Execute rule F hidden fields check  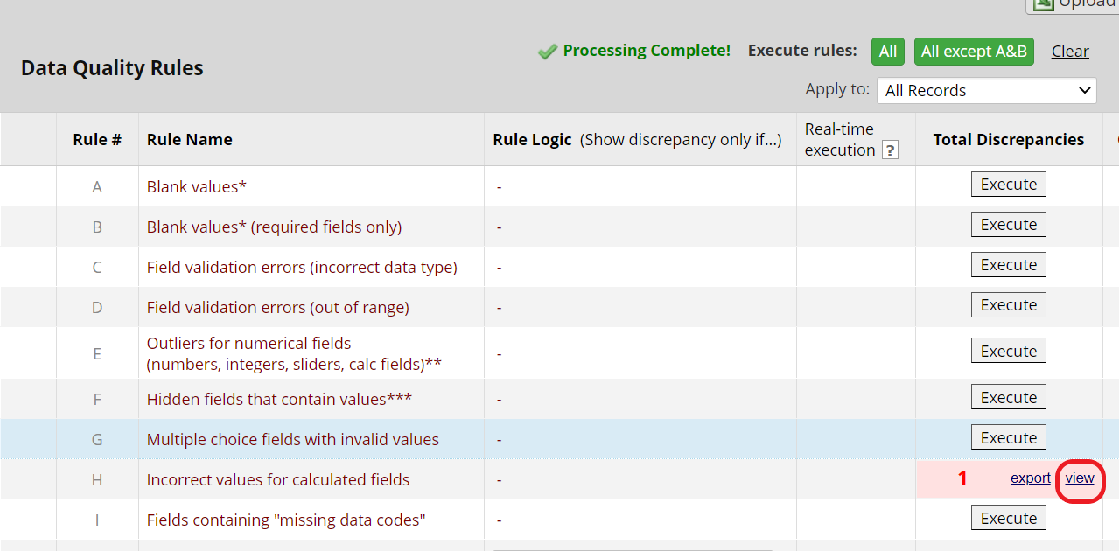coord(1008,398)
